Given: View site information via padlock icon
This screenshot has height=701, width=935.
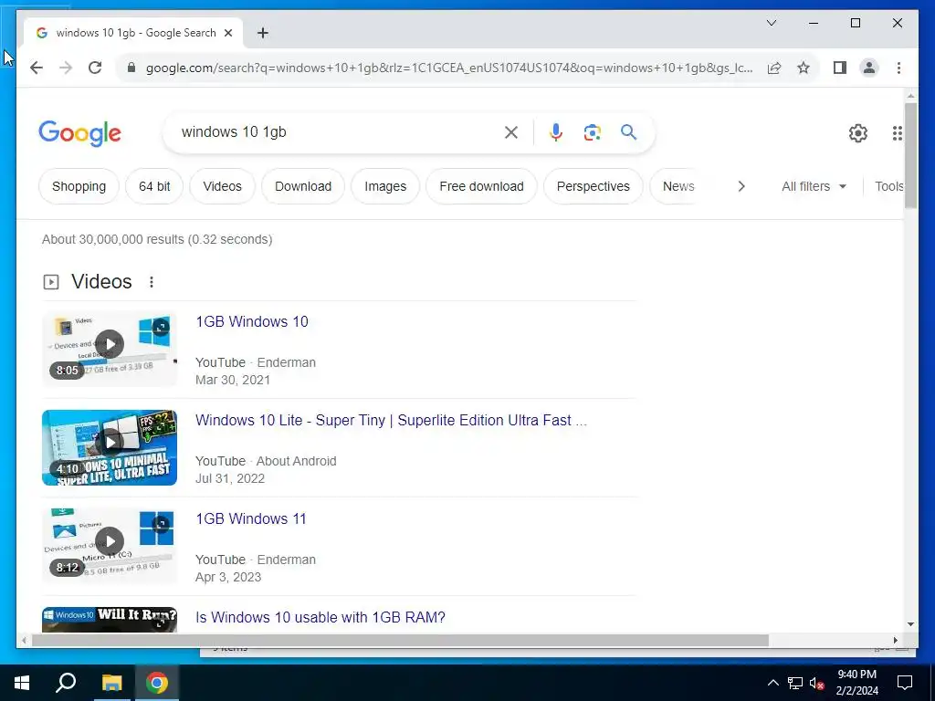Looking at the screenshot, I should point(131,68).
